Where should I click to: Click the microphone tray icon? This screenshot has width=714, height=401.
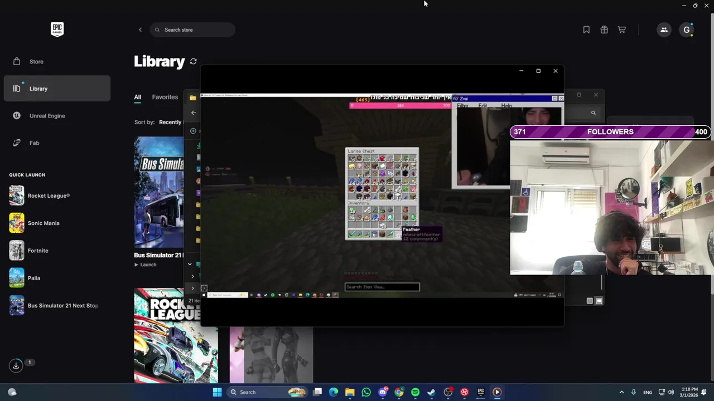pyautogui.click(x=634, y=392)
